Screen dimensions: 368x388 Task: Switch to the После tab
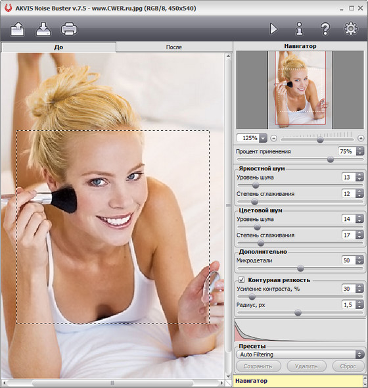pos(174,47)
